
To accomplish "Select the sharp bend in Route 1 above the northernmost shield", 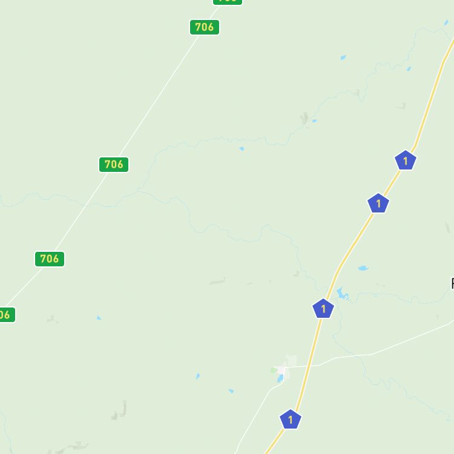I will pos(415,146).
